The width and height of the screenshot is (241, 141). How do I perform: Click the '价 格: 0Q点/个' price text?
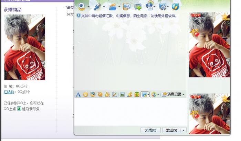[16, 86]
